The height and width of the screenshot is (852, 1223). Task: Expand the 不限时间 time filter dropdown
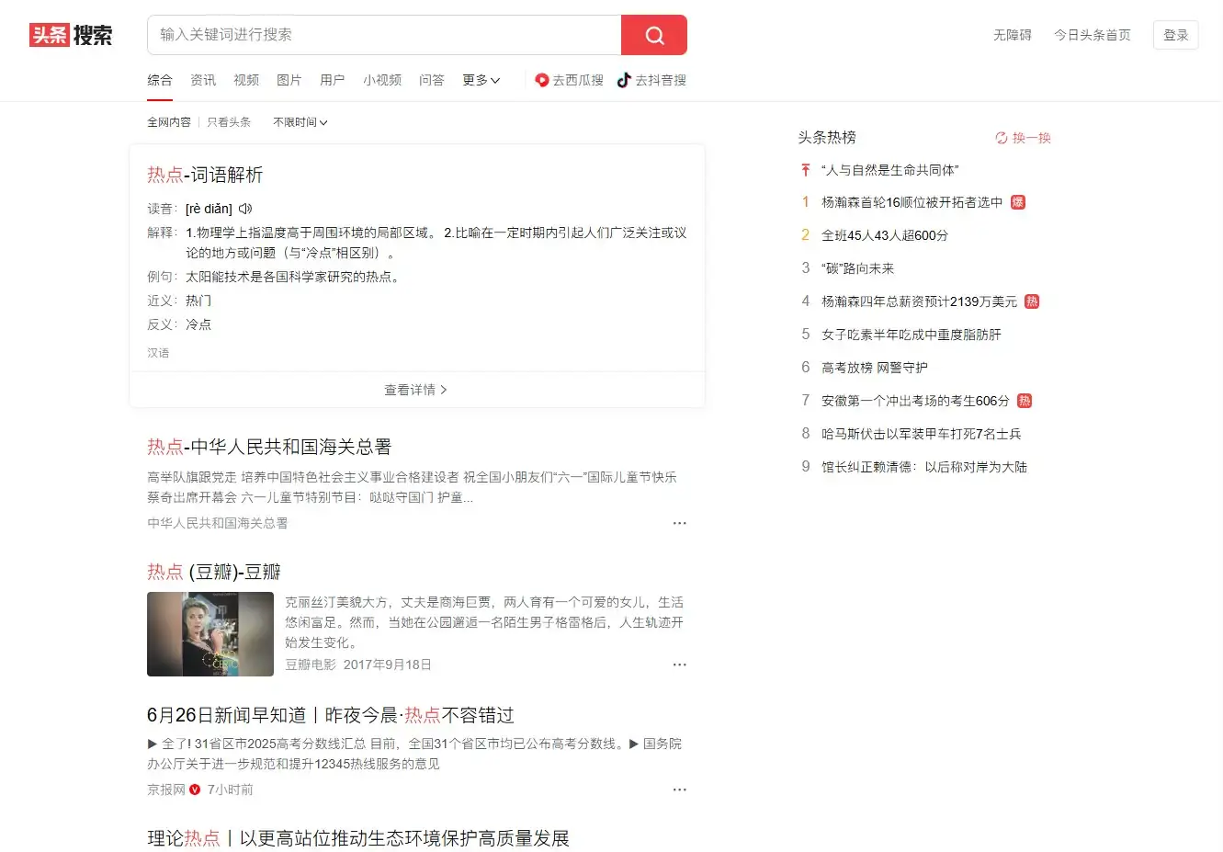(x=300, y=122)
